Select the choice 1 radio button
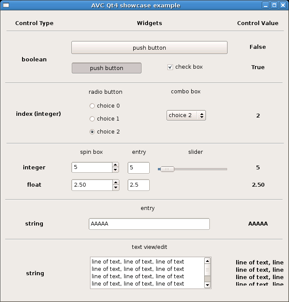Screen dimensions: 289x302 click(92, 119)
